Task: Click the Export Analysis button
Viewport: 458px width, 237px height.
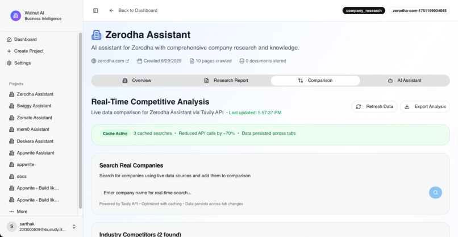Action: [425, 107]
